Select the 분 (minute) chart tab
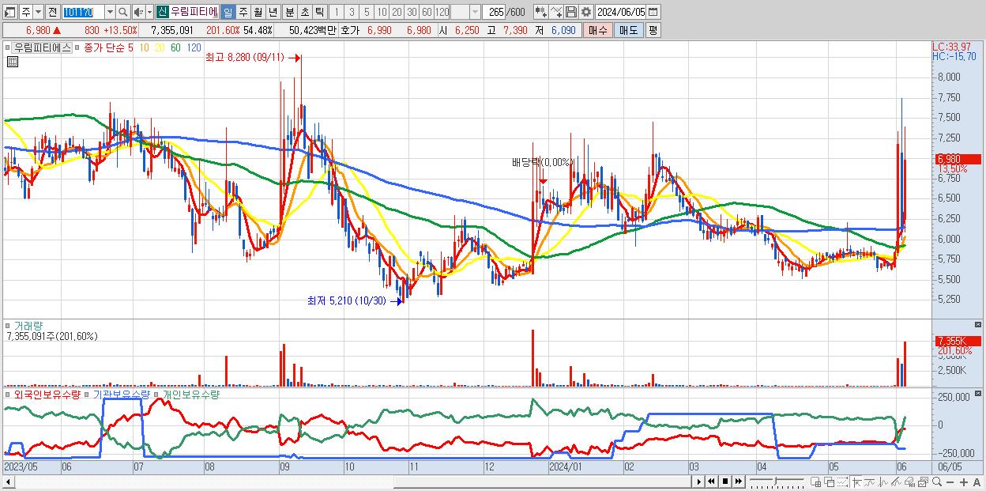Image resolution: width=986 pixels, height=491 pixels. [289, 13]
